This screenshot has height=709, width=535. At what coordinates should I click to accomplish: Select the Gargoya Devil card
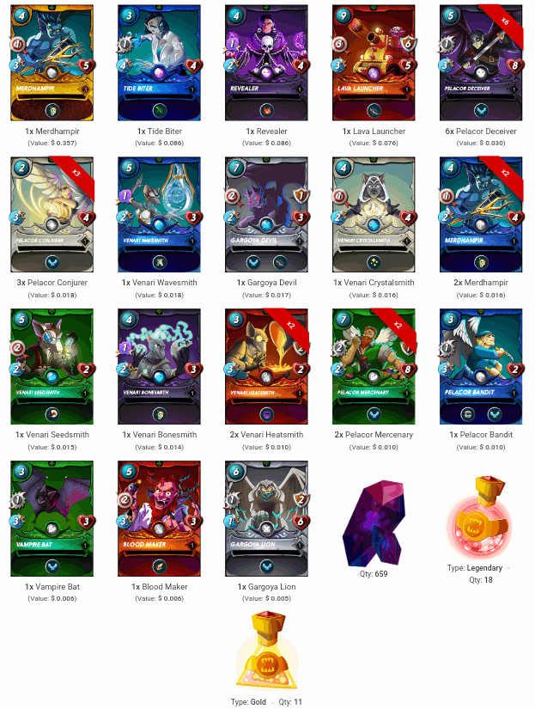click(x=266, y=215)
